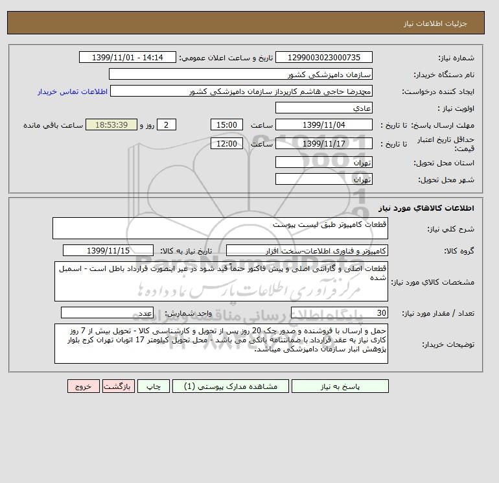Click the حداقل تاریخ اعتبار قیمت label
This screenshot has height=483, width=499.
point(446,144)
